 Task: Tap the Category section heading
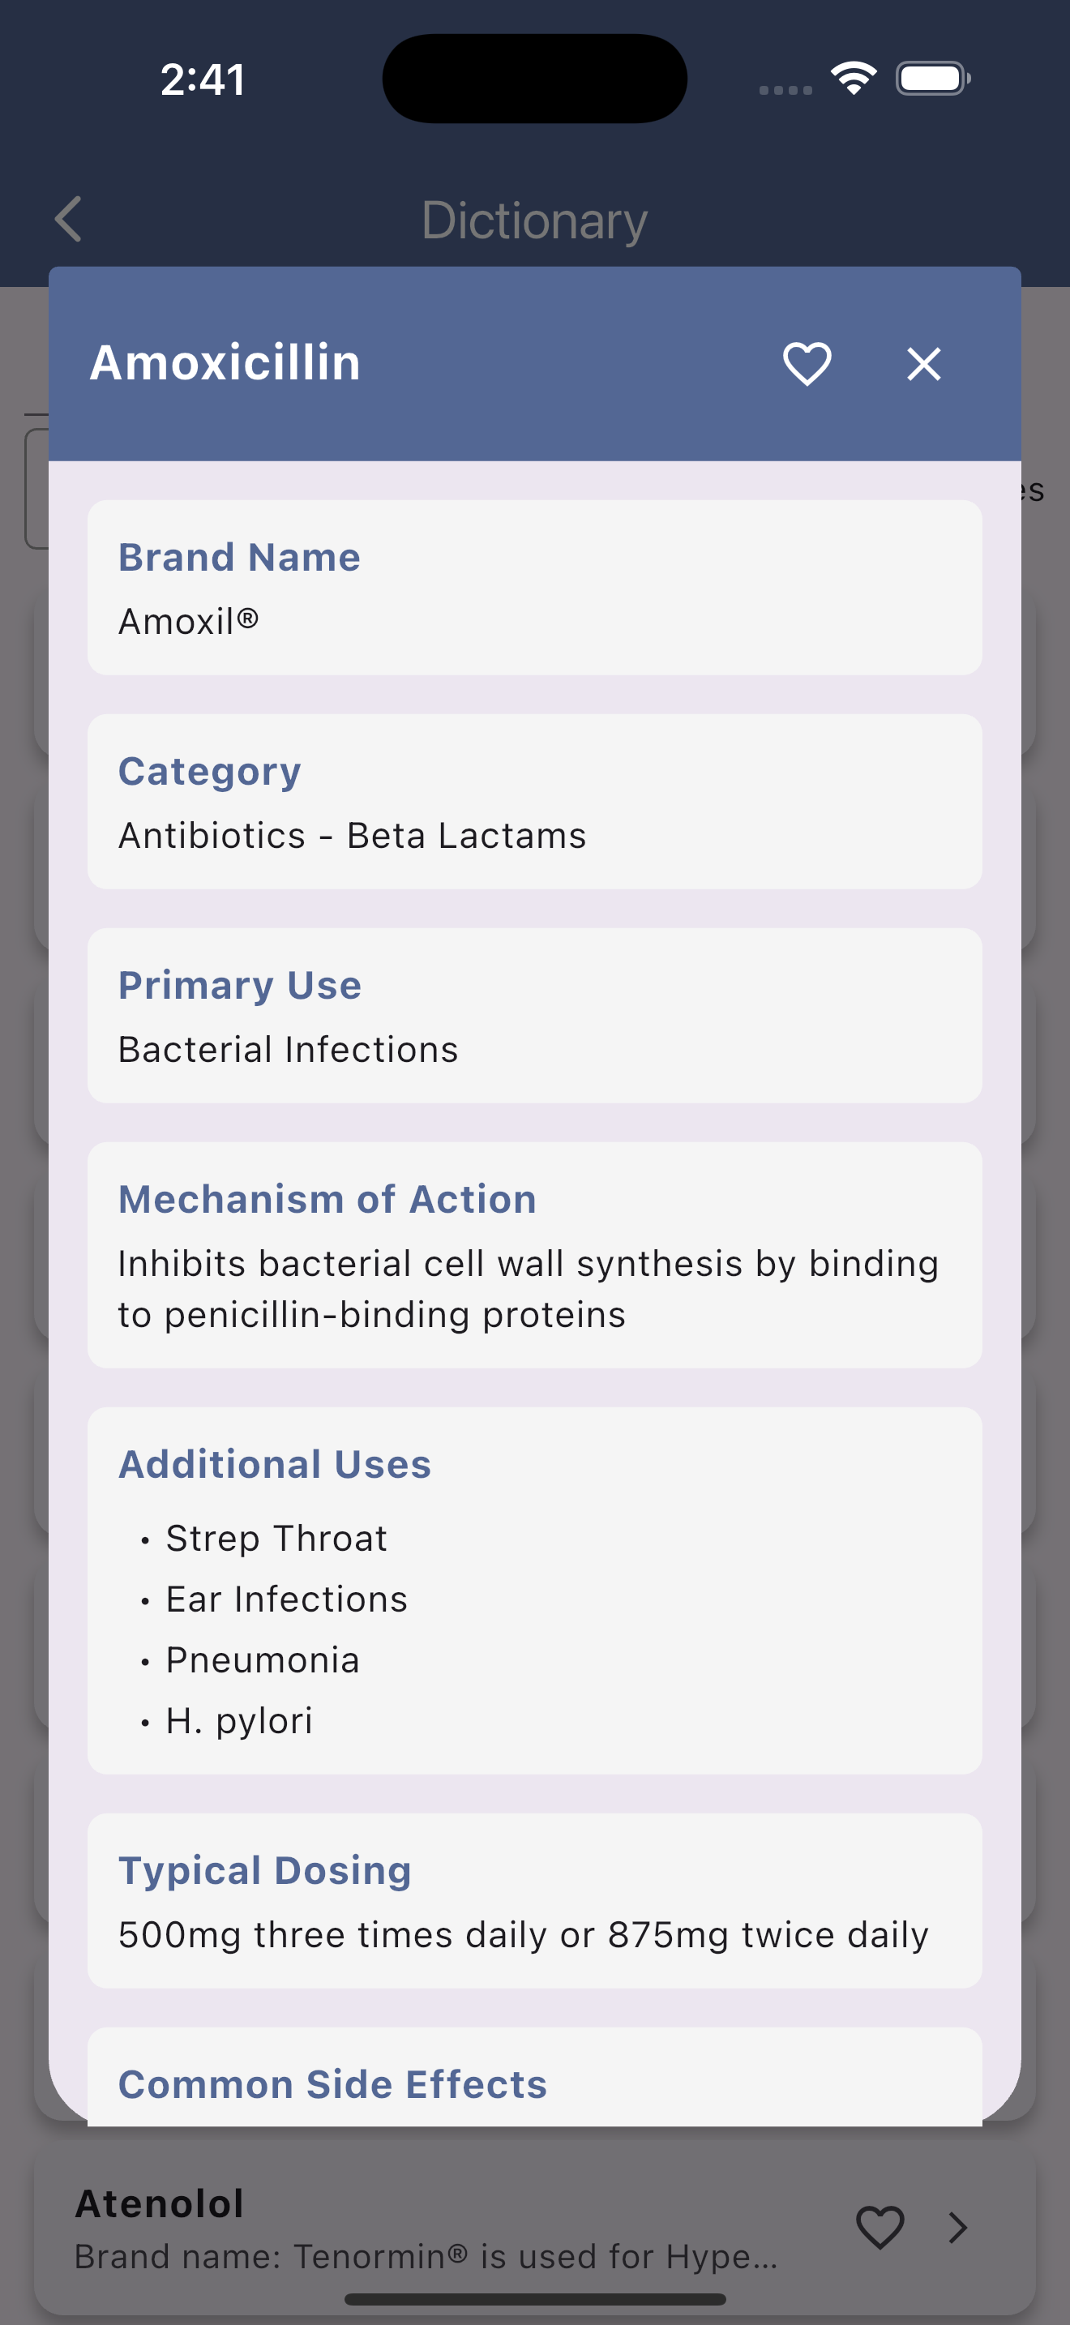click(209, 772)
